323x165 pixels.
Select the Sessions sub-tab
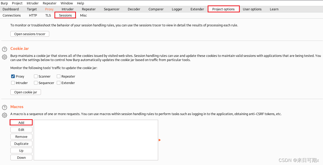pyautogui.click(x=65, y=15)
